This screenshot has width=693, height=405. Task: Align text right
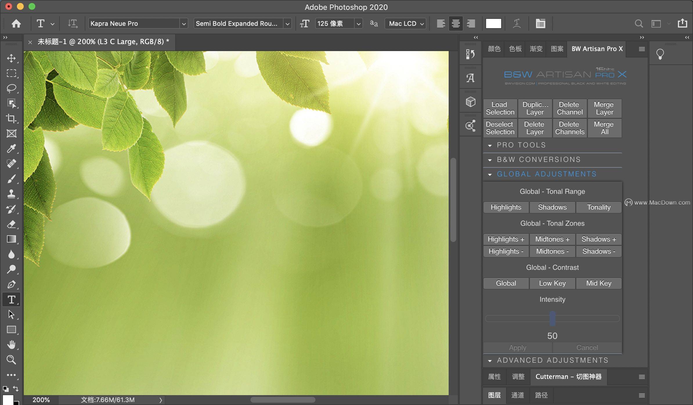[471, 23]
